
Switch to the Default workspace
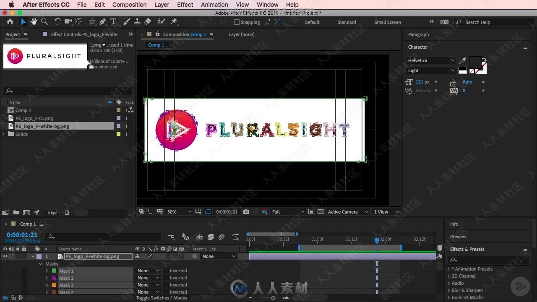coord(312,22)
